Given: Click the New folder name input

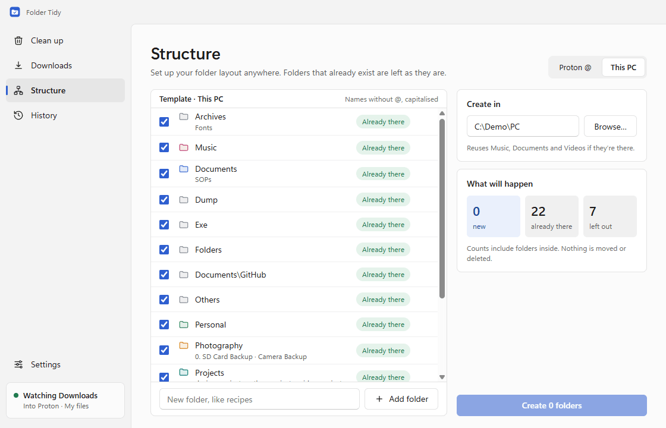Looking at the screenshot, I should click(x=259, y=399).
